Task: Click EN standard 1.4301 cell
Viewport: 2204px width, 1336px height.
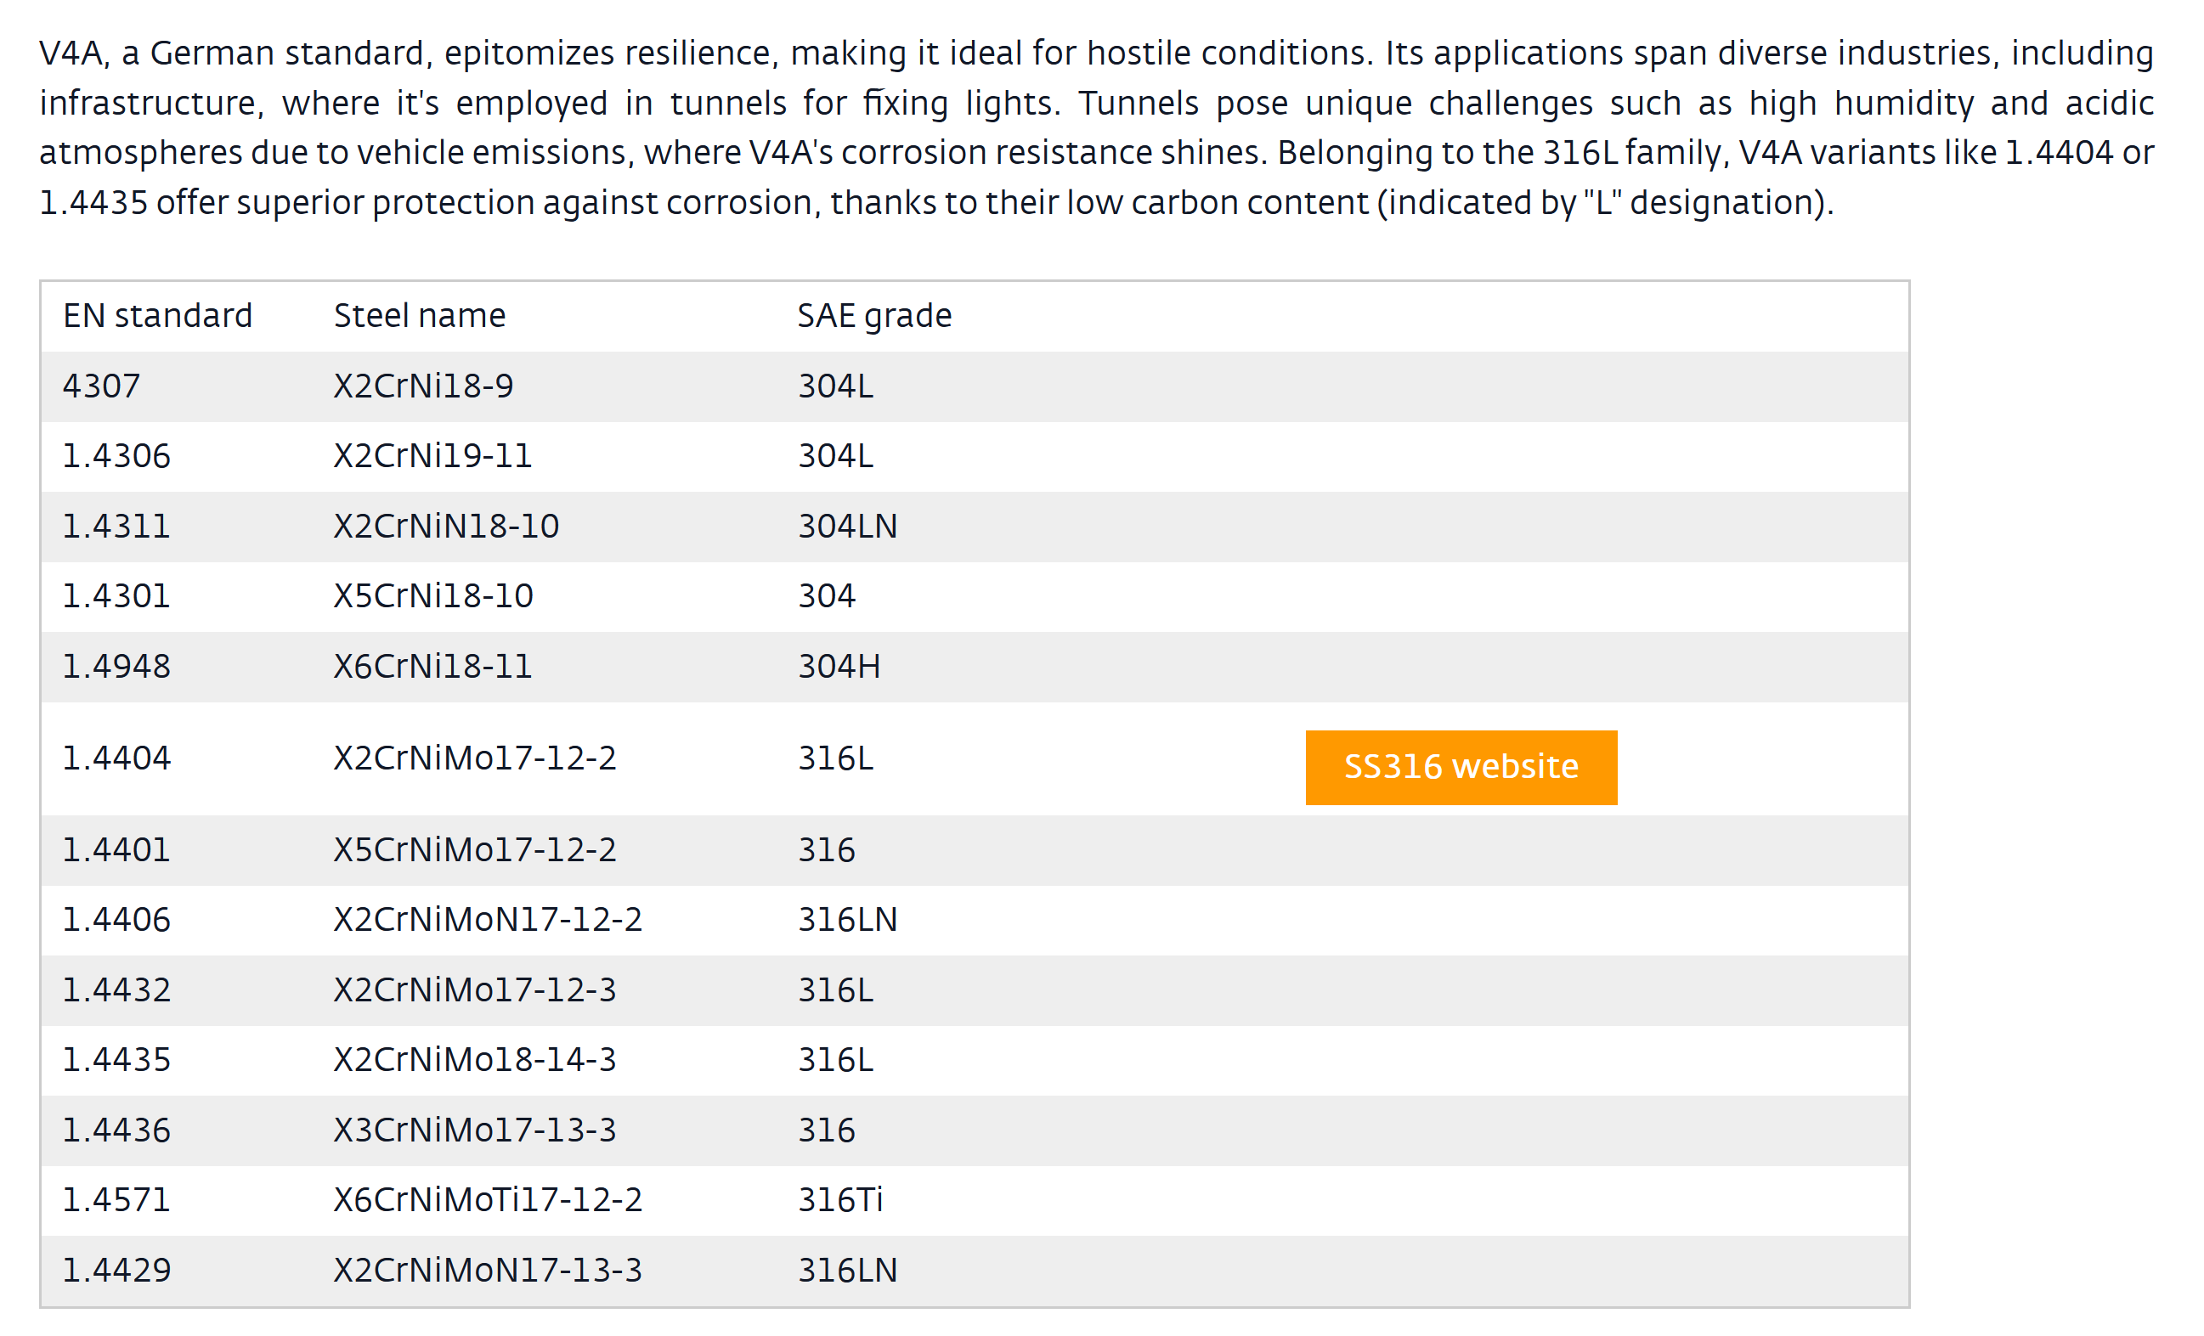Action: point(116,595)
